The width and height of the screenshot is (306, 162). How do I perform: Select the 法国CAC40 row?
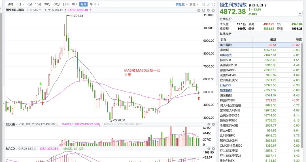pyautogui.click(x=260, y=75)
